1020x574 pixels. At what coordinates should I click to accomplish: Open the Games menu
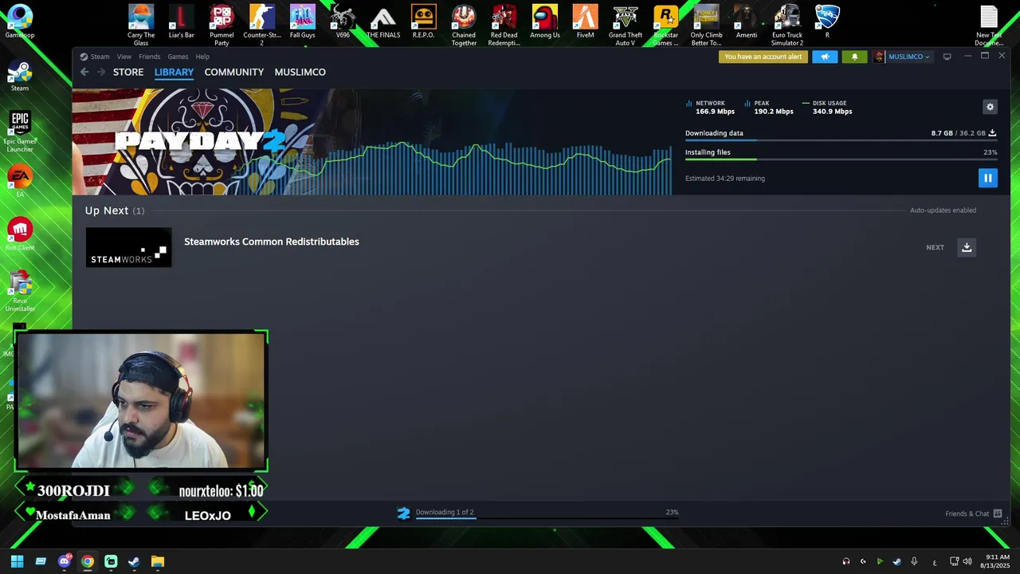tap(178, 57)
